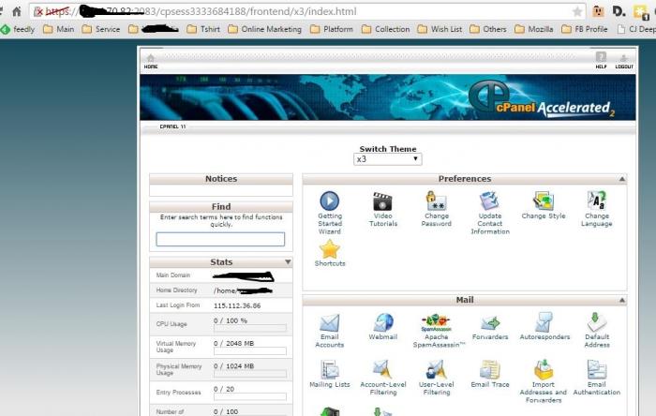The width and height of the screenshot is (656, 416).
Task: Open Tshirt bookmarks folder
Action: pyautogui.click(x=203, y=29)
